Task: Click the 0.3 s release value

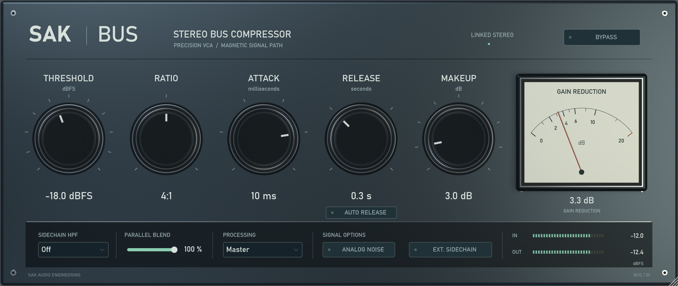Action: tap(361, 196)
